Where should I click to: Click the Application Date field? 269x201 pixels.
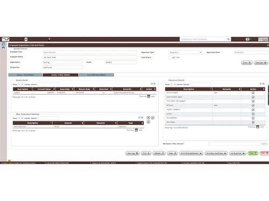(251, 53)
